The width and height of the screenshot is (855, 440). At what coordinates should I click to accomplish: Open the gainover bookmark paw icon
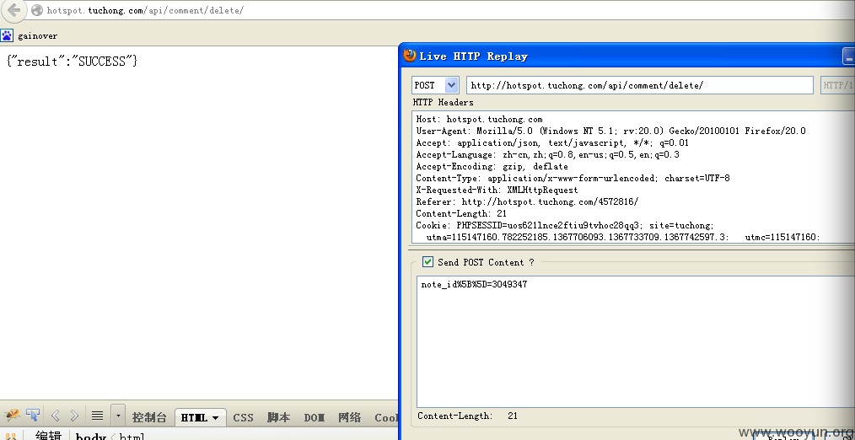pyautogui.click(x=7, y=36)
